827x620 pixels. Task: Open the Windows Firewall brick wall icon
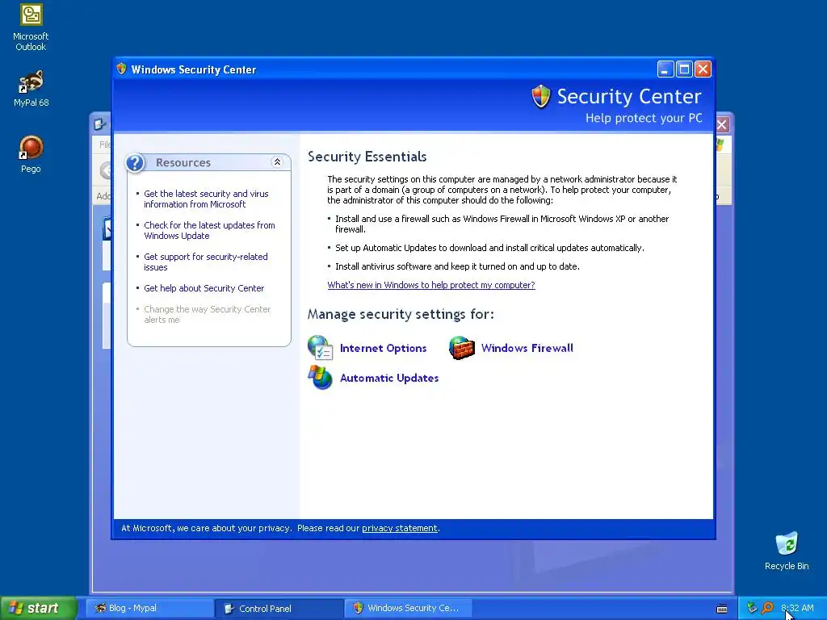click(461, 348)
